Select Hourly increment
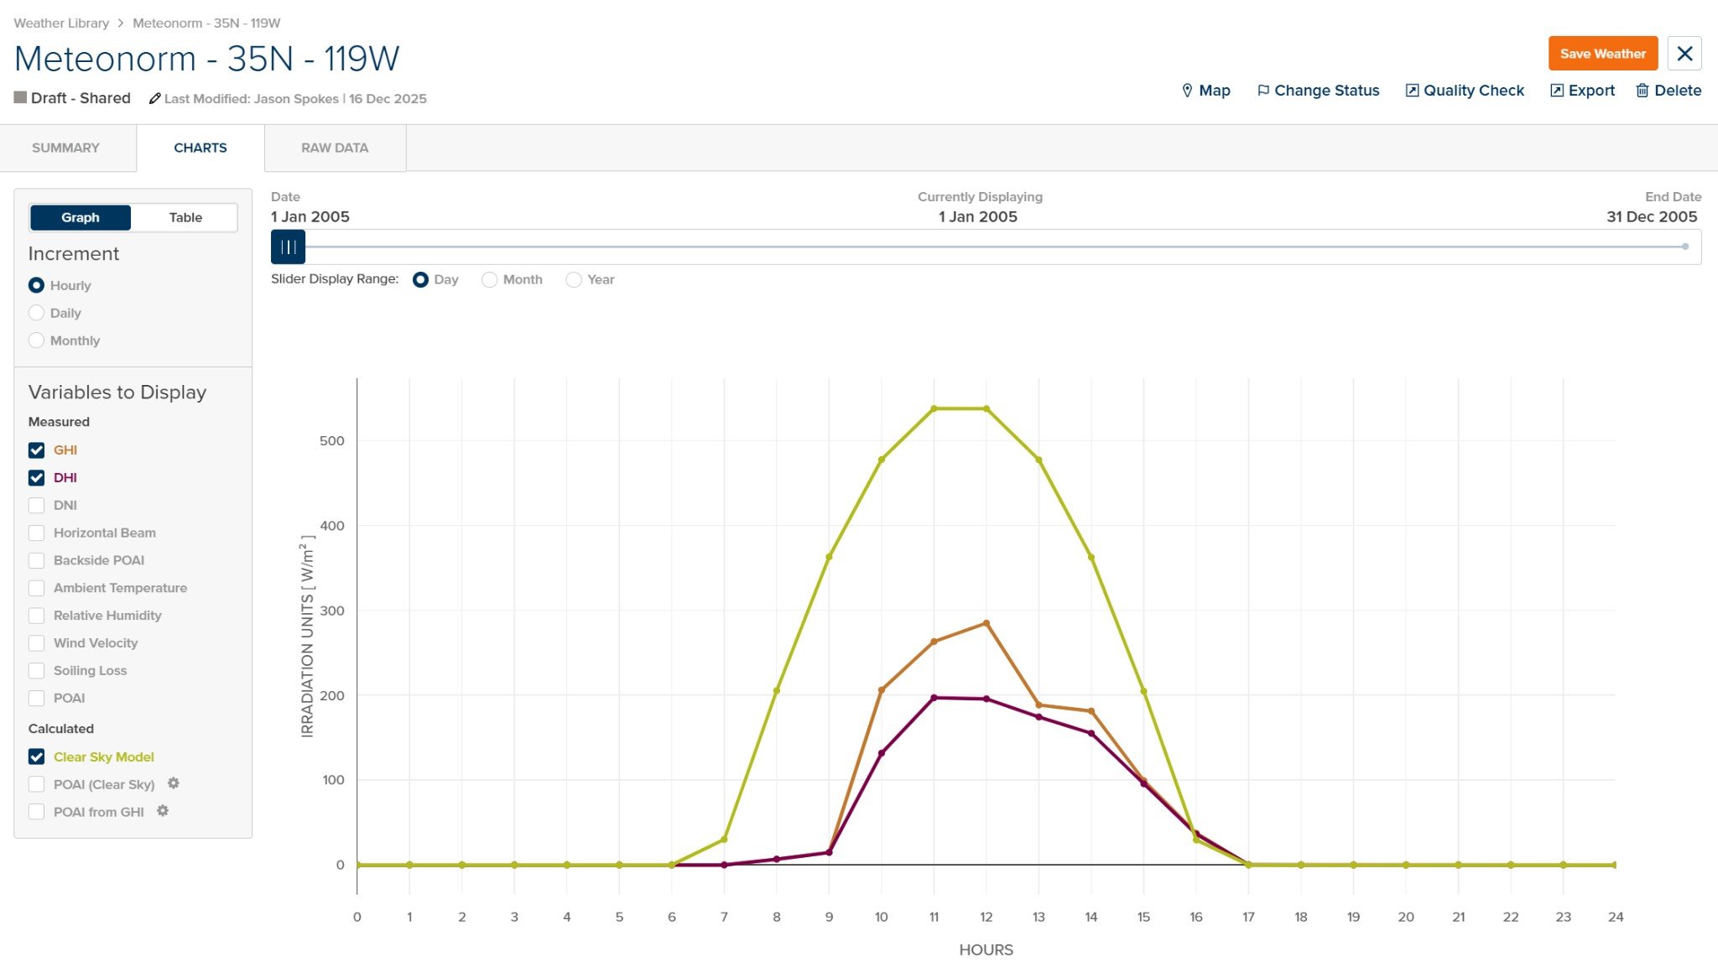 coord(36,286)
